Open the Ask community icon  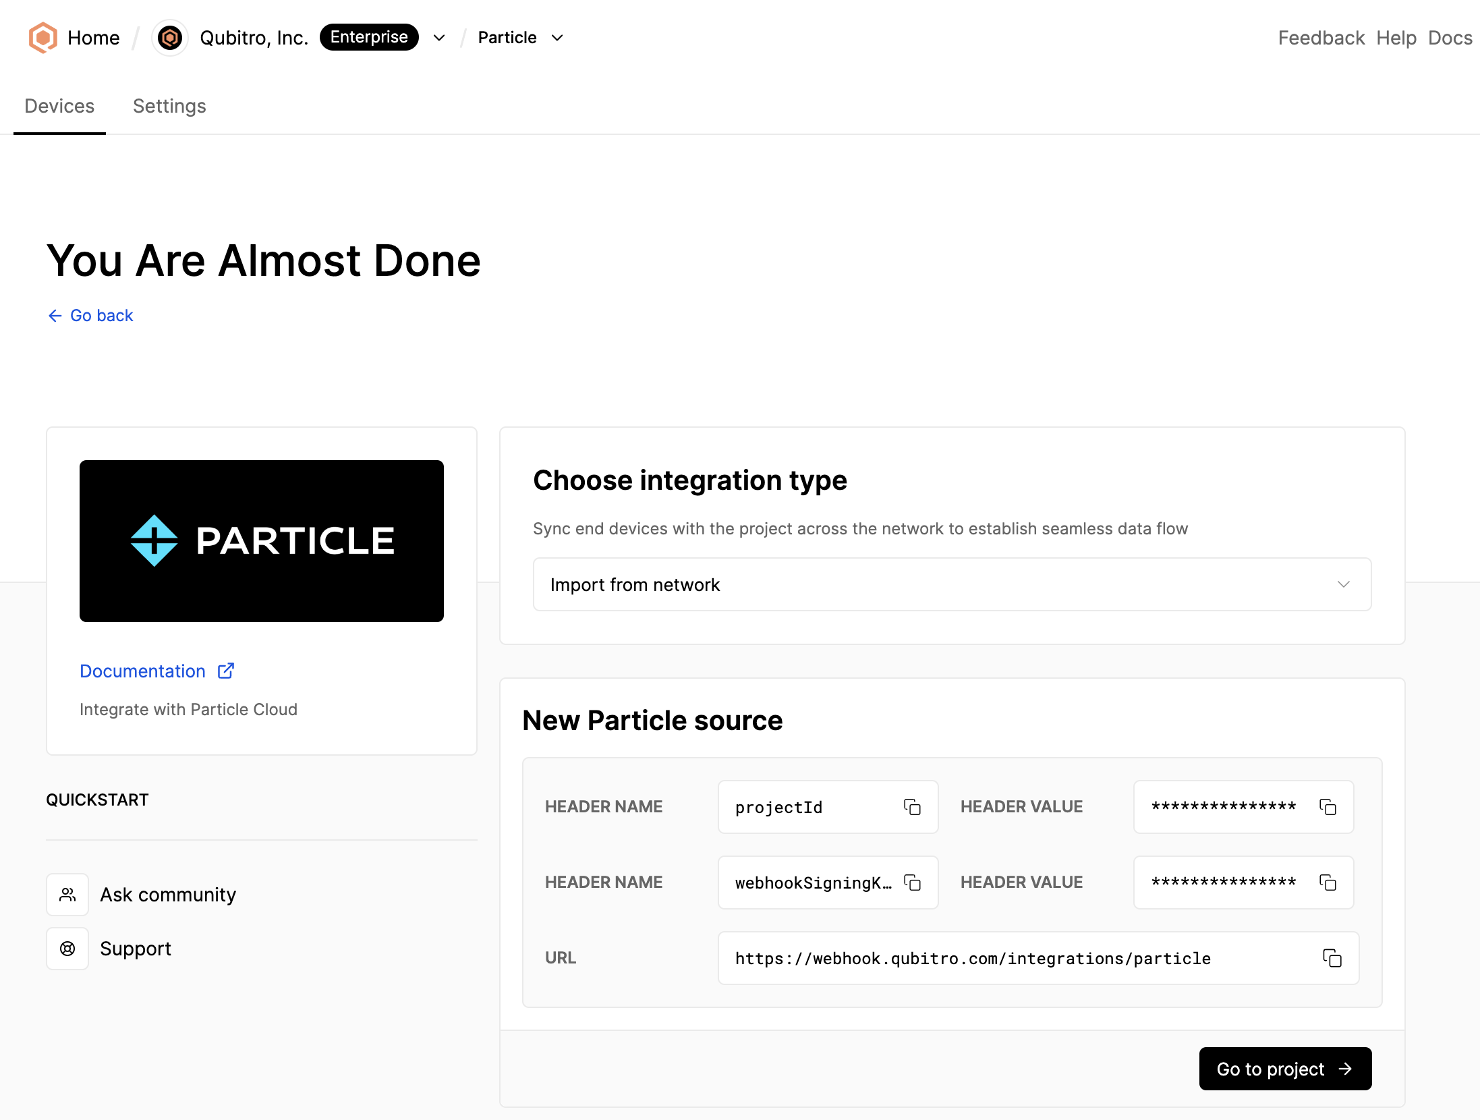coord(67,894)
